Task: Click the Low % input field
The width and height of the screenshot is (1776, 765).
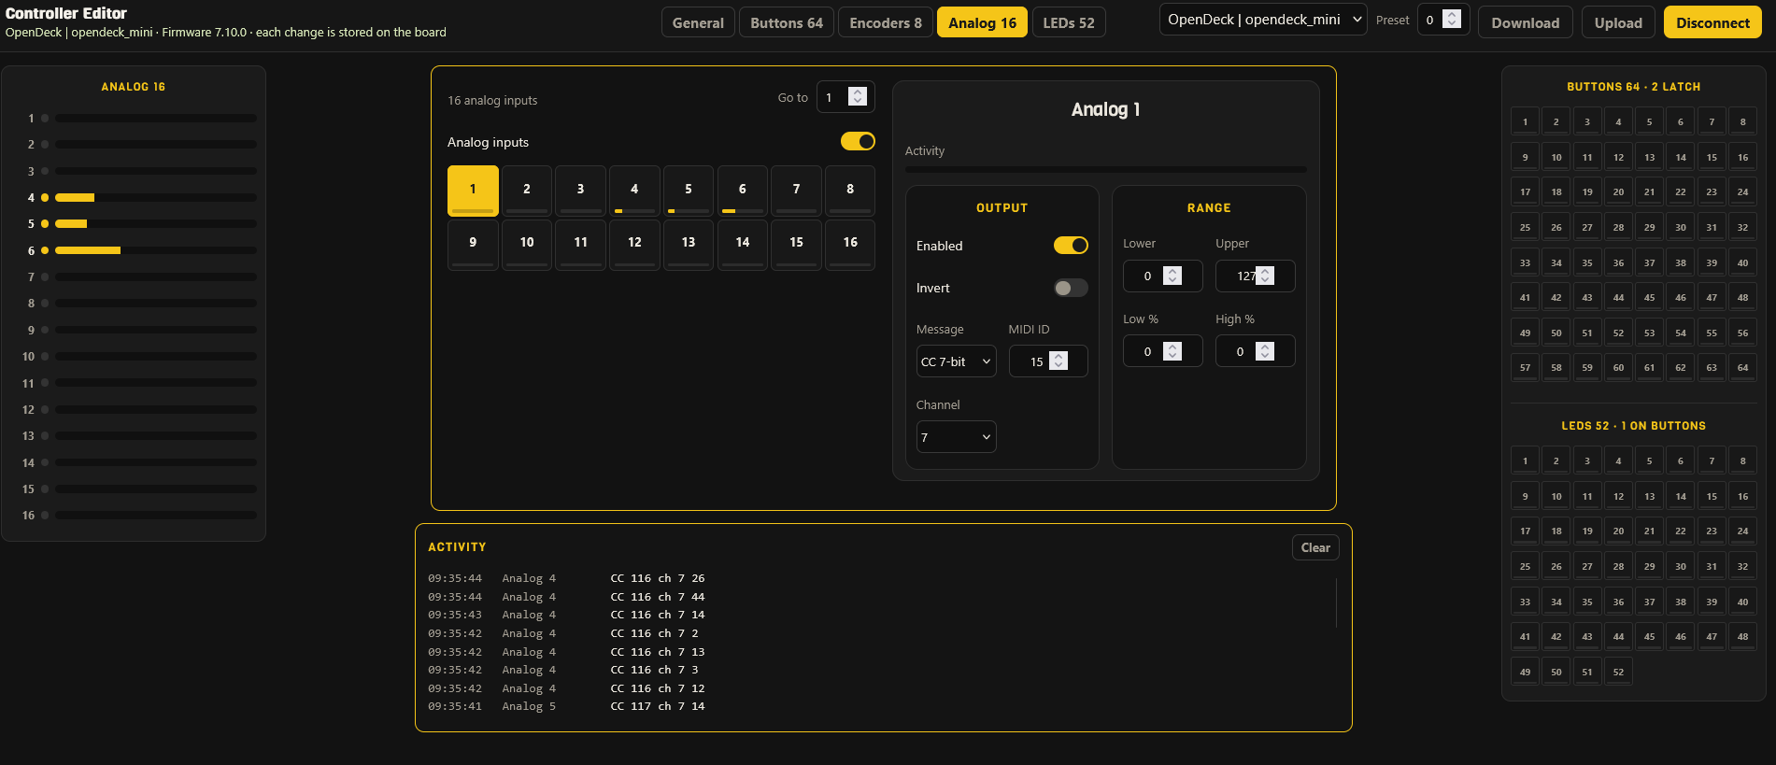Action: (x=1162, y=351)
